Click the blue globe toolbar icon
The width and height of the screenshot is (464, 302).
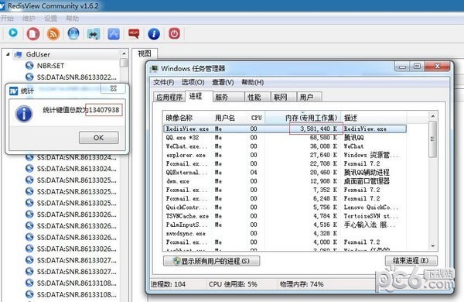73,33
